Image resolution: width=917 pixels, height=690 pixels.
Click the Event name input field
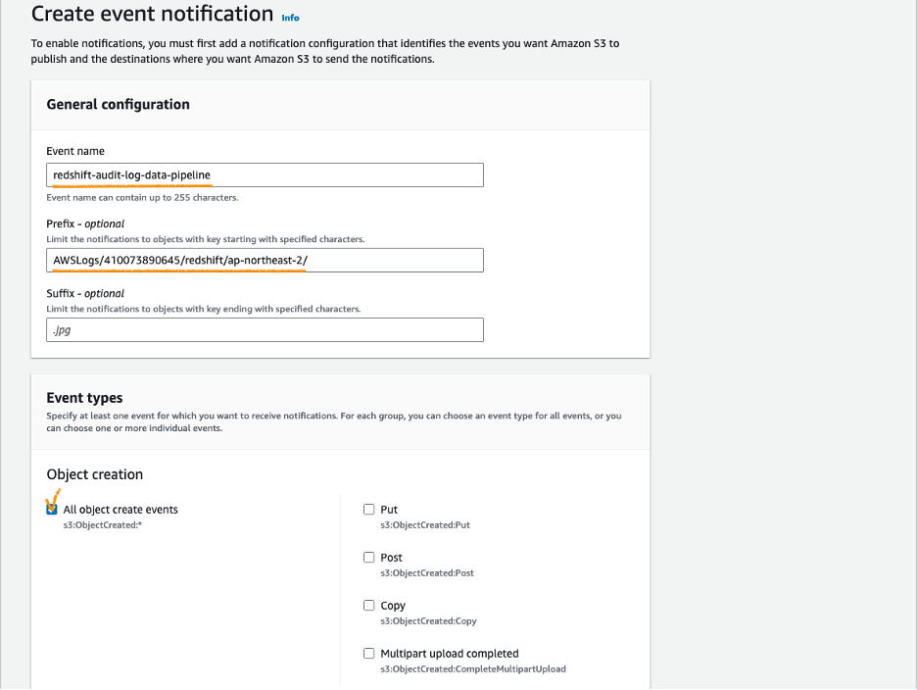coord(265,174)
